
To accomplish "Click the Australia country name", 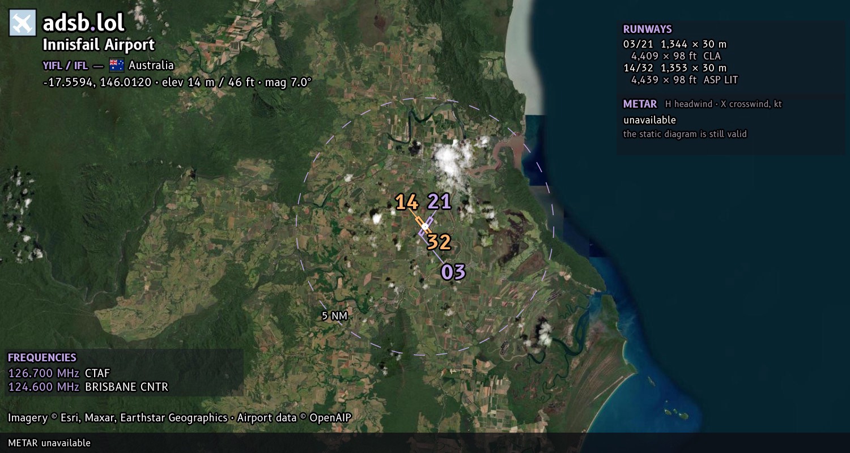I will coord(151,65).
